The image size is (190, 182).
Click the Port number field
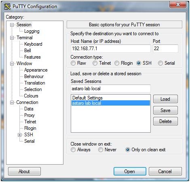[165, 49]
